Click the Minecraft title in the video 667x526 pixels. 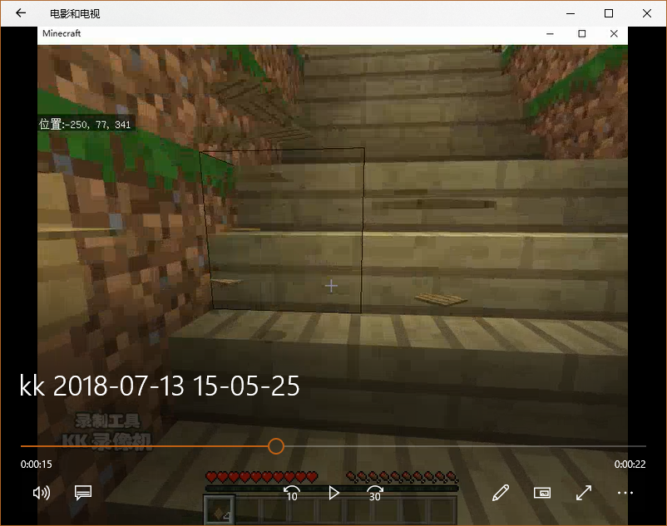tap(62, 33)
